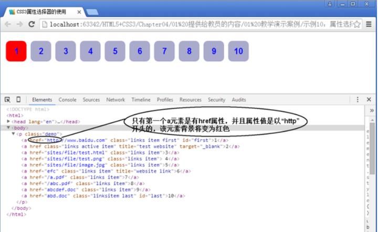Viewport: 378px width, 232px height.
Task: Click the link box numbered 7
Action: point(164,51)
